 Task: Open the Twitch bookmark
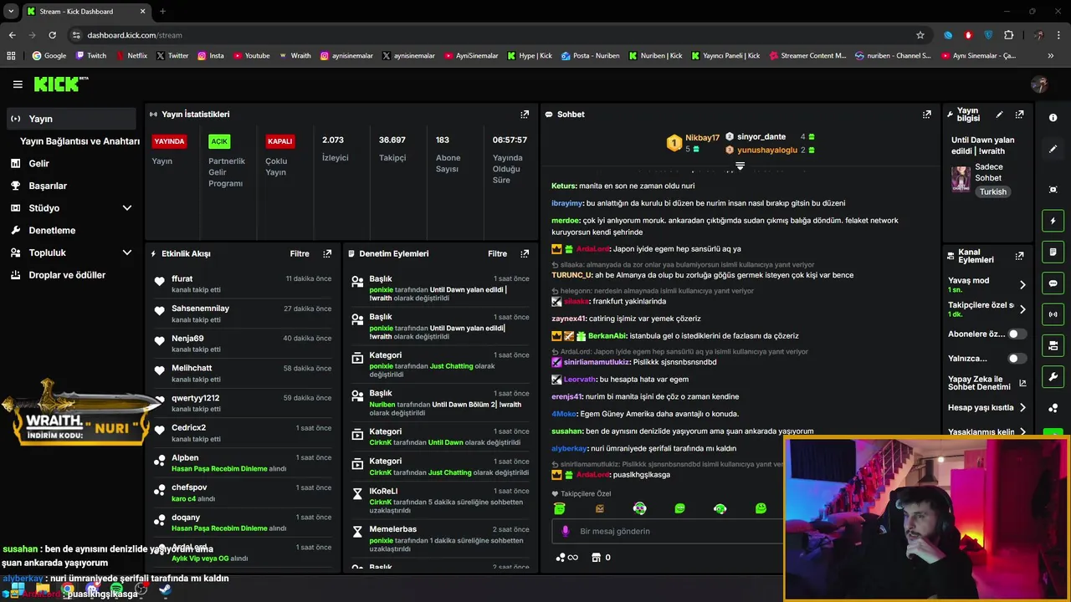coord(90,56)
